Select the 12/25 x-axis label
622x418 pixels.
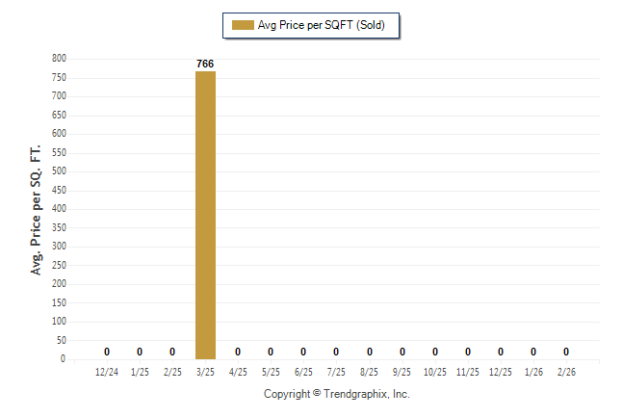coord(501,372)
